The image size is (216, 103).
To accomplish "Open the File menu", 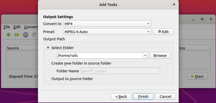I will [x=7, y=27].
